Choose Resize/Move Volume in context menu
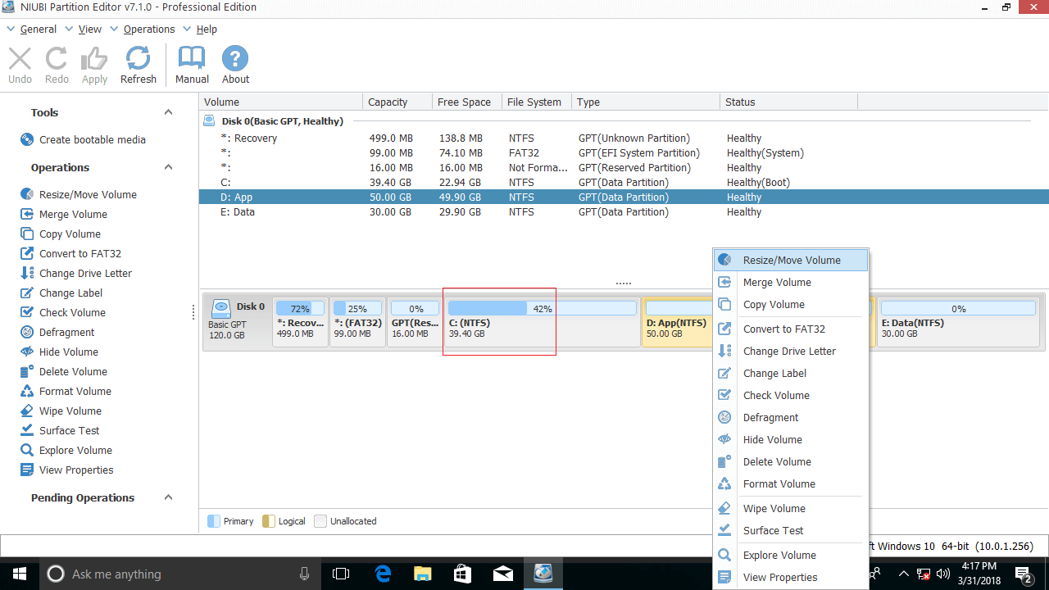The width and height of the screenshot is (1049, 590). [791, 260]
